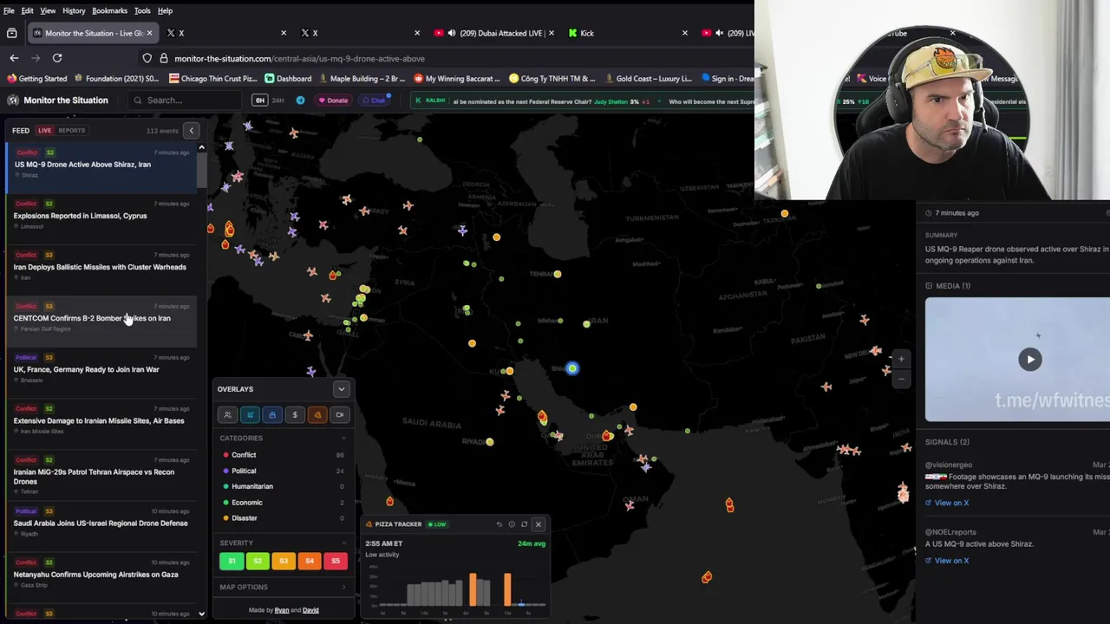Toggle the pizza tracker overlay icon

point(317,415)
